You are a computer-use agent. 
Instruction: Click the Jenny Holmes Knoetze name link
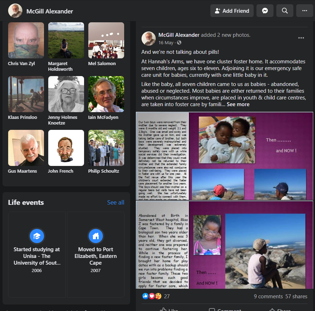pyautogui.click(x=62, y=120)
